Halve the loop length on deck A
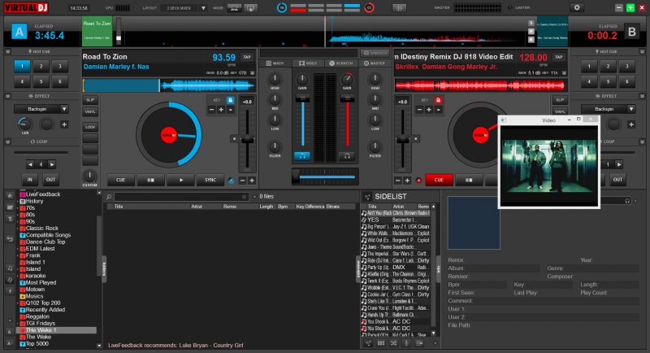 (30, 164)
